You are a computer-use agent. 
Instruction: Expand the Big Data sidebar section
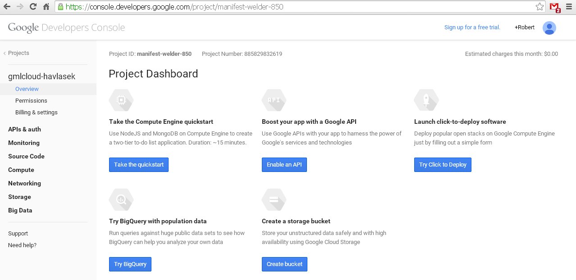tap(20, 210)
